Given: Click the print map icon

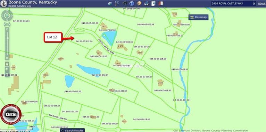Looking at the screenshot, I should [146, 3].
